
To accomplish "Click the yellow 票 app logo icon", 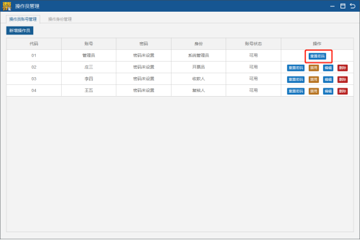I will tap(6, 6).
